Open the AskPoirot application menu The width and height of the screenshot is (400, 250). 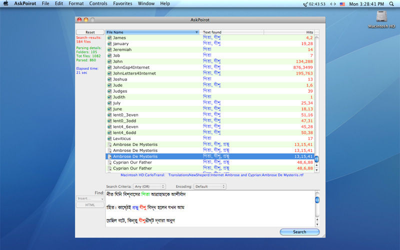[x=25, y=3]
